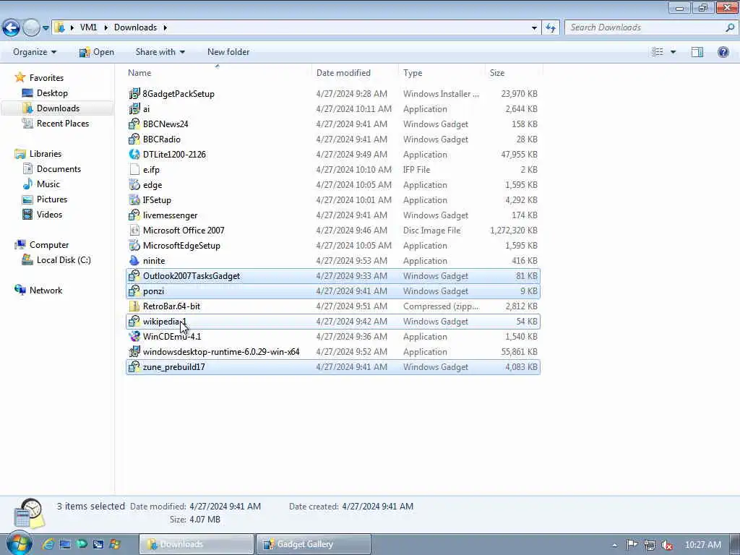This screenshot has height=555, width=740.
Task: Open the Videos library
Action: (x=49, y=214)
